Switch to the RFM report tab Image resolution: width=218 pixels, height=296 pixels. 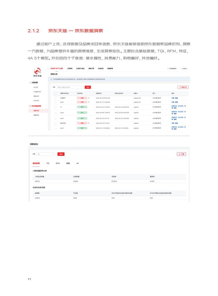[57, 163]
